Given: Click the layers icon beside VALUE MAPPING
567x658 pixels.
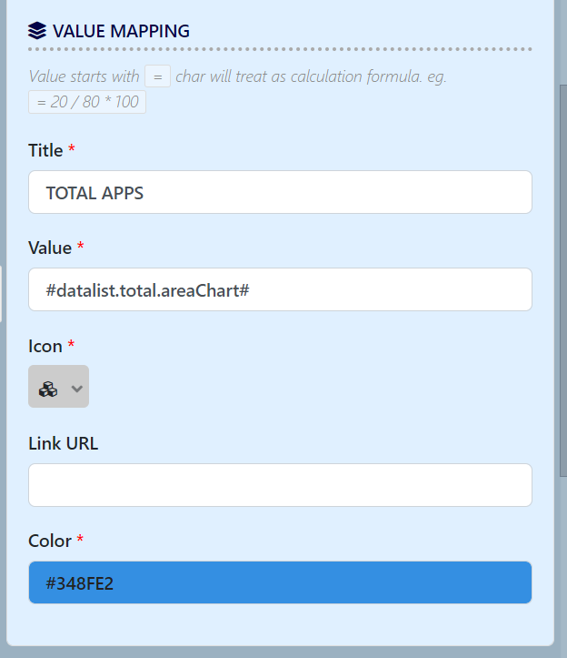Looking at the screenshot, I should (37, 31).
